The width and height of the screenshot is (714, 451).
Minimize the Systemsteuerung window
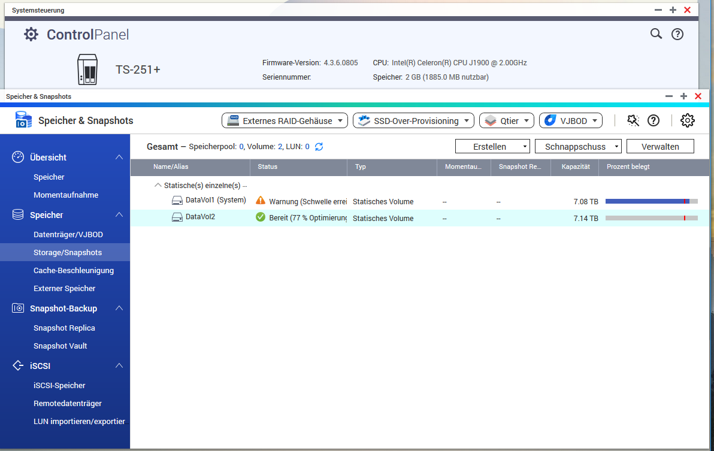[658, 10]
